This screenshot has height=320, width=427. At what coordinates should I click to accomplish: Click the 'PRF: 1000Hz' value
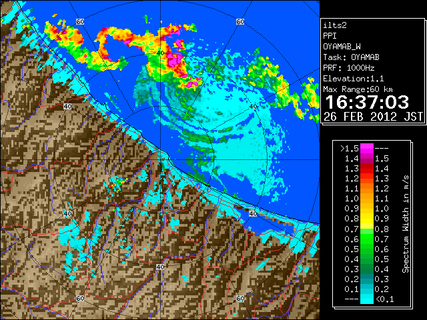(x=349, y=68)
